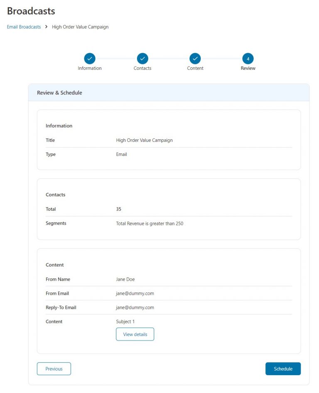Click the Information section heading

tap(59, 126)
